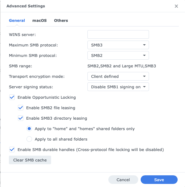
Task: Uncheck Enable SMB3 directory leasing
Action: pos(21,118)
